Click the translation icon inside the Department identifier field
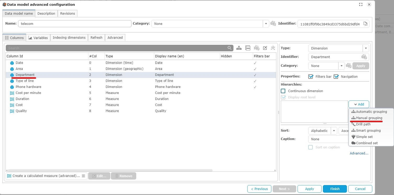Viewport: 394px width, 195px height. [364, 57]
